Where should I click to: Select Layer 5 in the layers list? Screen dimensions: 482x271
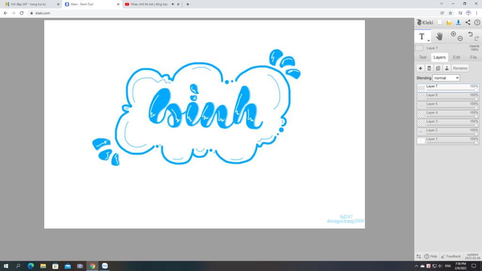pyautogui.click(x=448, y=105)
